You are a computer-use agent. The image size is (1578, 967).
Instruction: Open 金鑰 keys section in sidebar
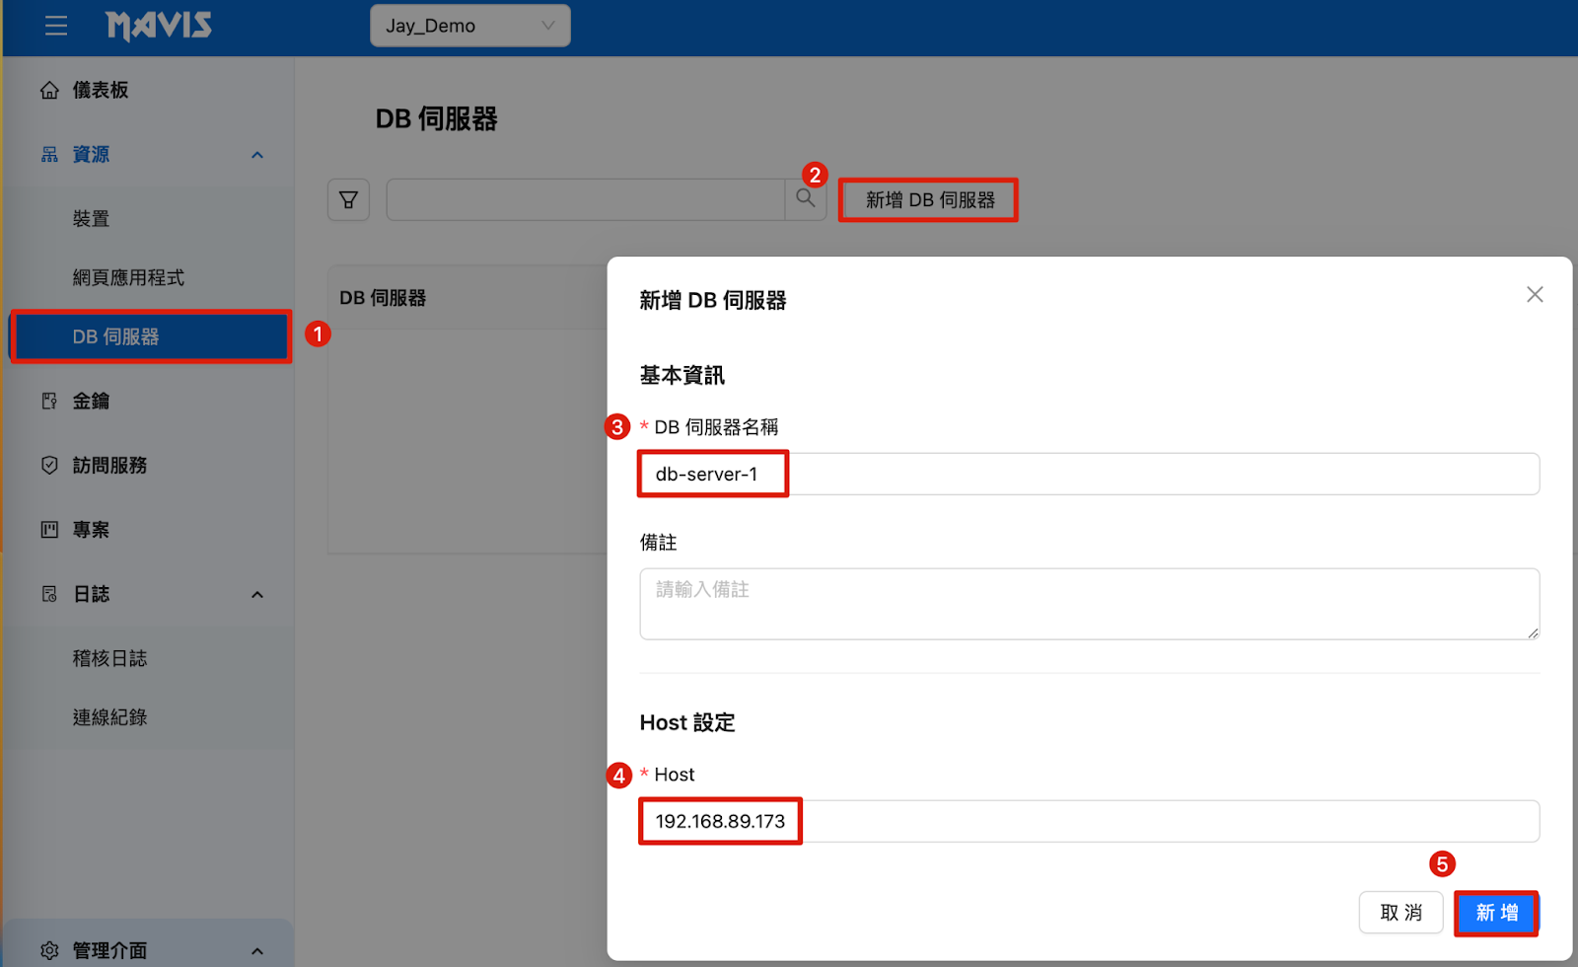pos(91,401)
